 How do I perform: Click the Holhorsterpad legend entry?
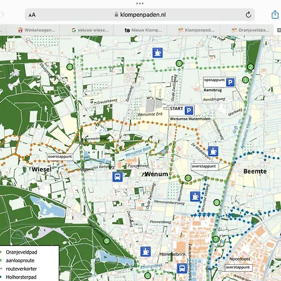coord(21,277)
